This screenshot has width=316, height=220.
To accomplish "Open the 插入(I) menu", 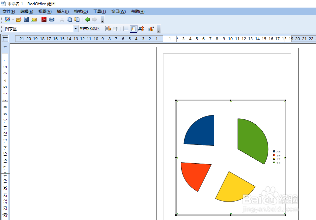I will coord(63,12).
